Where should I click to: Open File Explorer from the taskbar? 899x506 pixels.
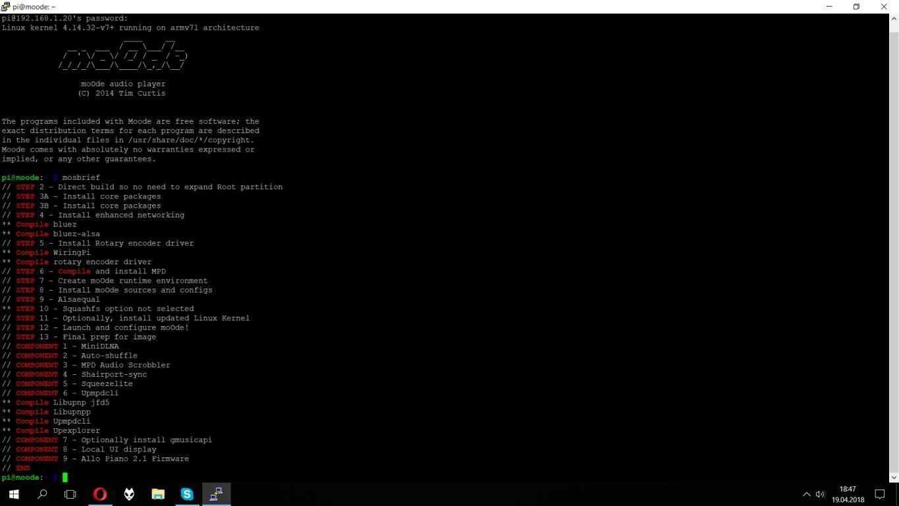coord(158,493)
